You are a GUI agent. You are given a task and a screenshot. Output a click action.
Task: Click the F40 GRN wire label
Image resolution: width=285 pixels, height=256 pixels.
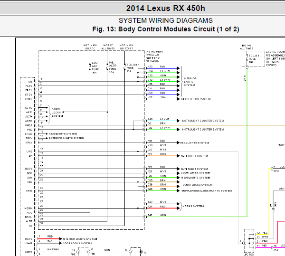point(157,215)
